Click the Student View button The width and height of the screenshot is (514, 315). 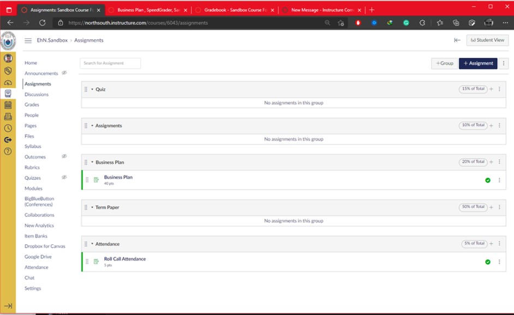pyautogui.click(x=487, y=40)
